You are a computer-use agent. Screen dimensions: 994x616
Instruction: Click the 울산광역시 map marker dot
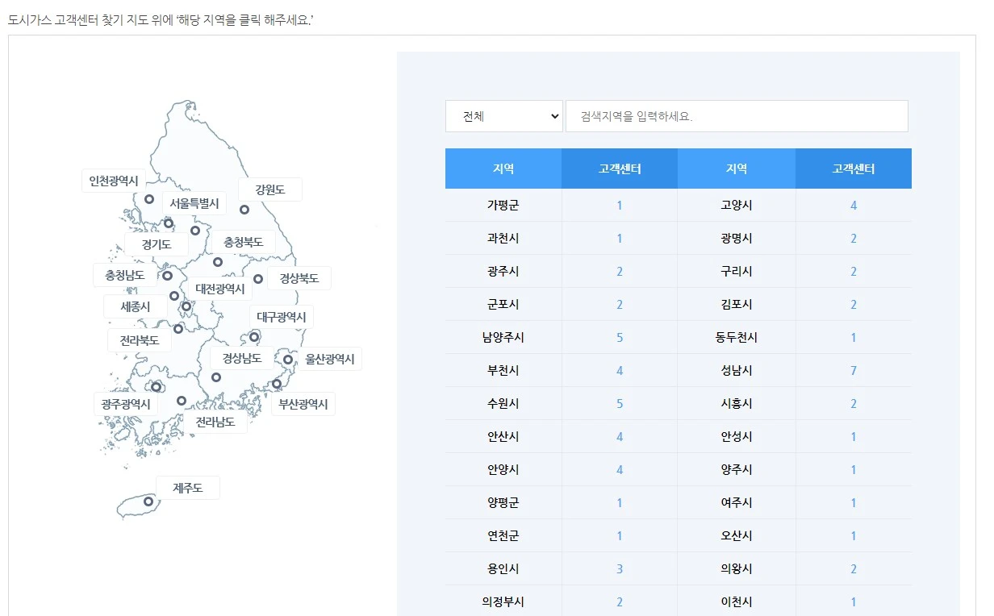pos(288,360)
